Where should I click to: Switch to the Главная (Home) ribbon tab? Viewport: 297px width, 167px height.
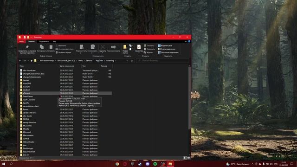coord(31,41)
